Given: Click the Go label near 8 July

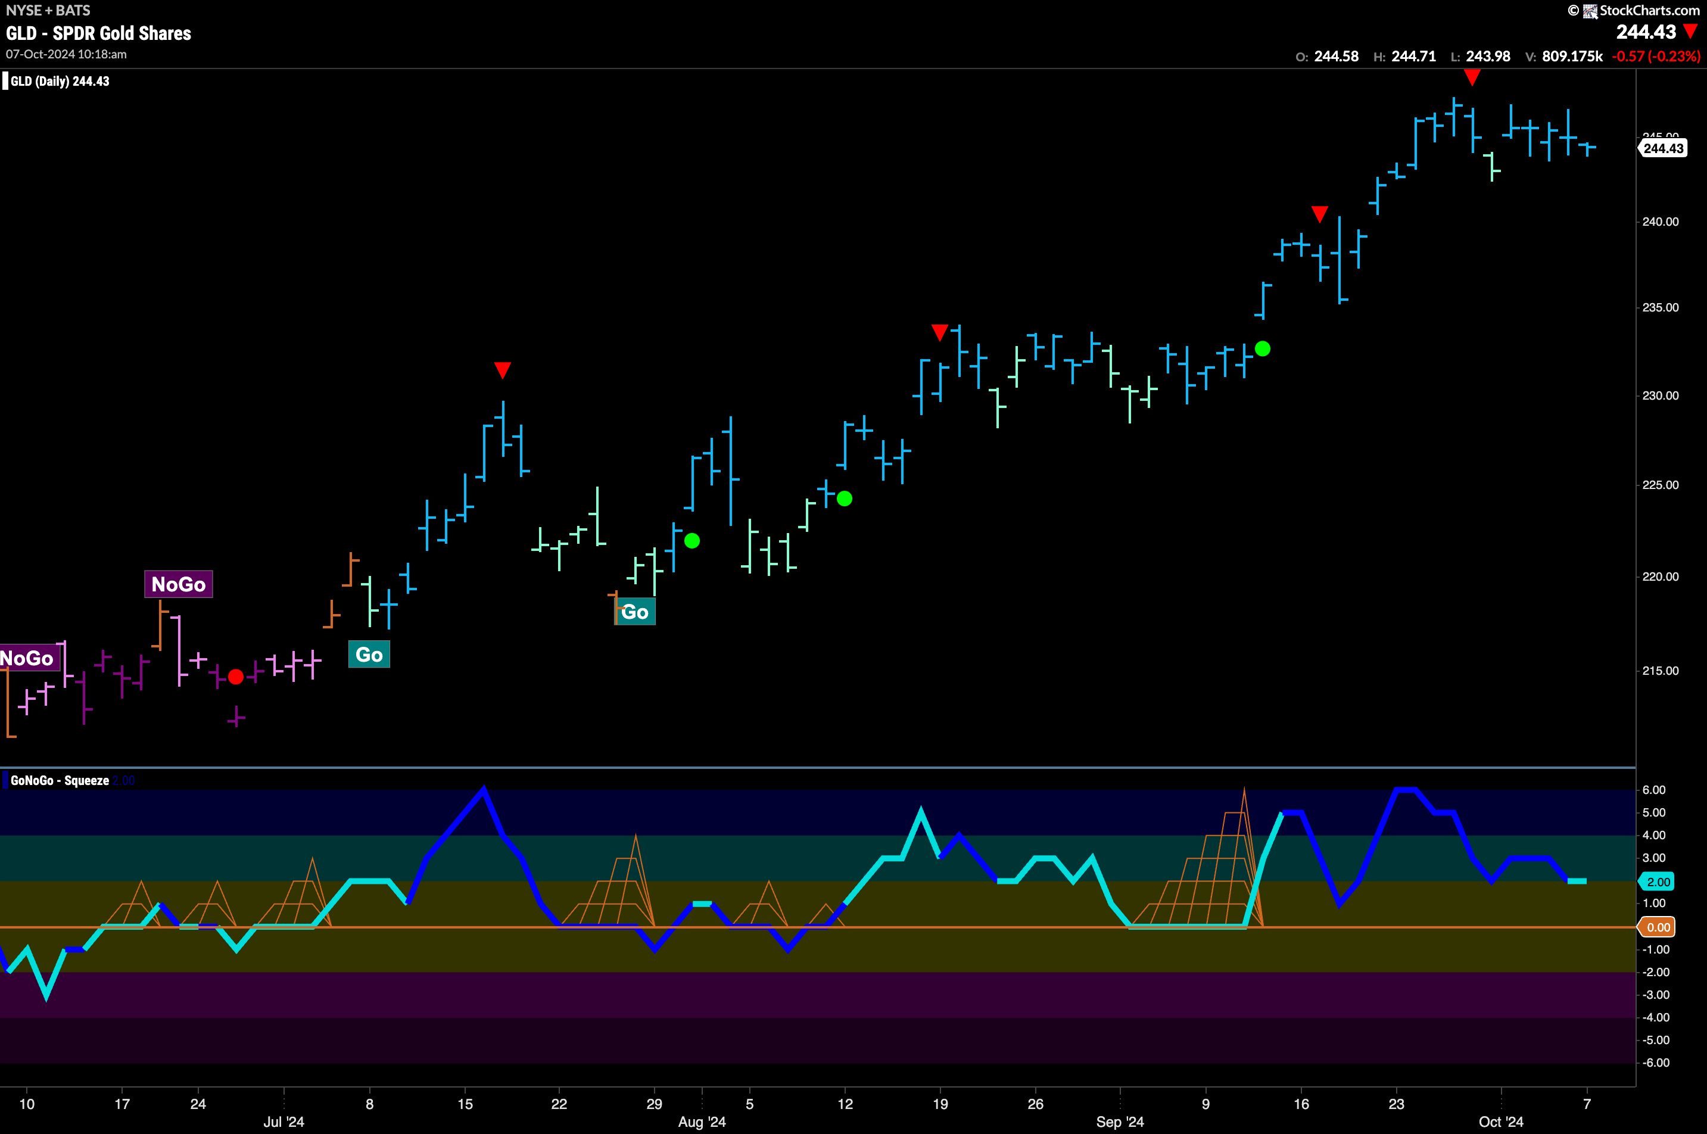Looking at the screenshot, I should point(369,655).
